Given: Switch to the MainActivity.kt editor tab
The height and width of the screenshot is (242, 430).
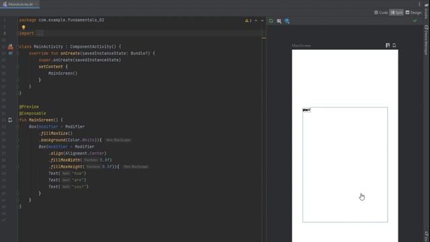Looking at the screenshot, I should (19, 5).
